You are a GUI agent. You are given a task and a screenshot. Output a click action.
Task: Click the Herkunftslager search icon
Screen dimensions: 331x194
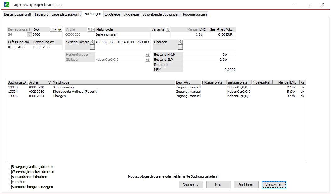pos(147,55)
